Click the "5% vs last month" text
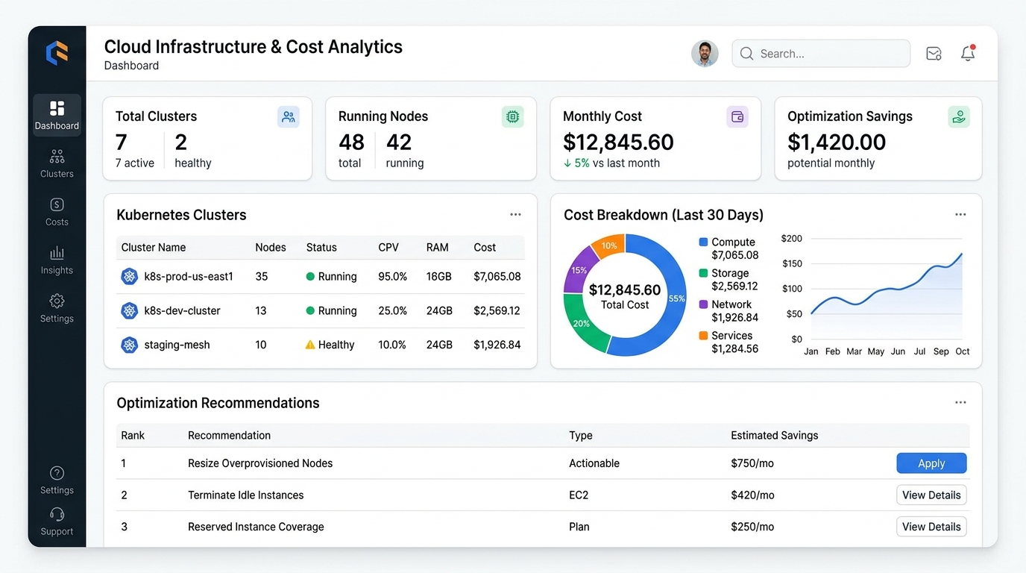 tap(617, 163)
